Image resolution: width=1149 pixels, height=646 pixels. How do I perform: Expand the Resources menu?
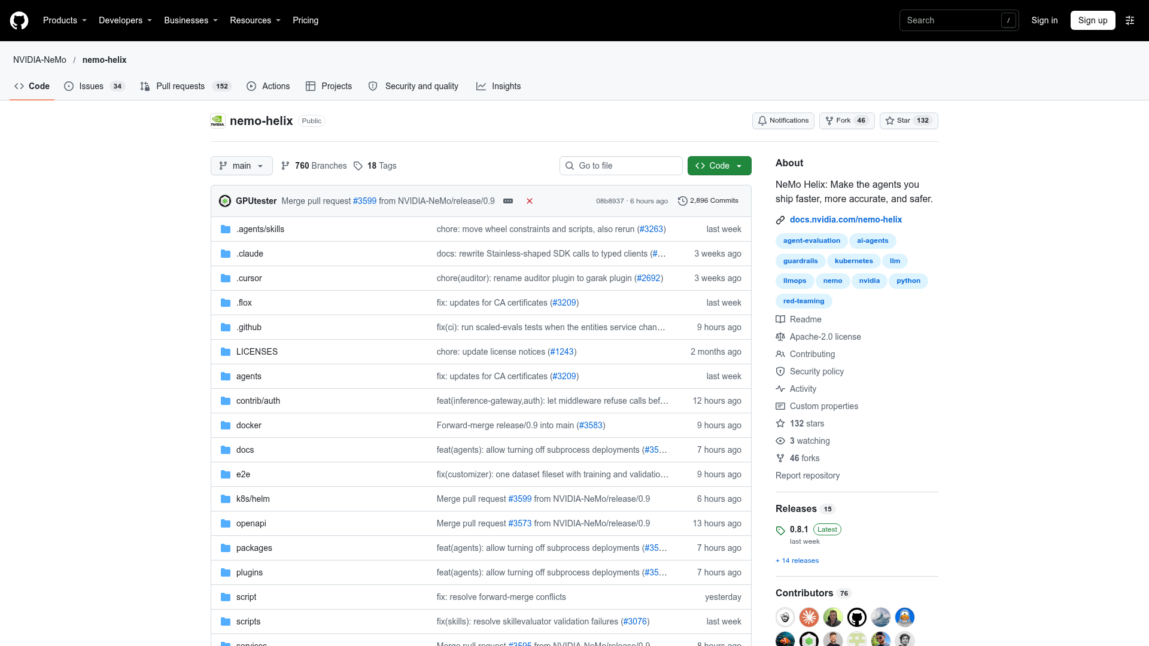255,20
